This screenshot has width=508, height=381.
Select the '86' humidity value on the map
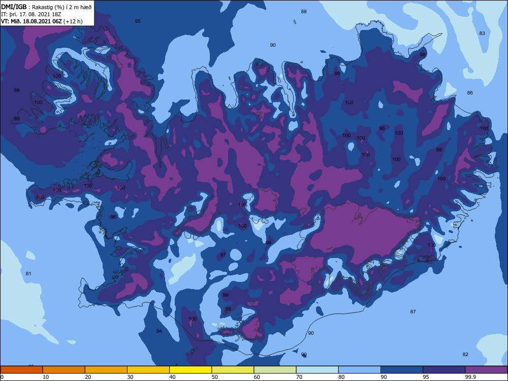pyautogui.click(x=470, y=92)
